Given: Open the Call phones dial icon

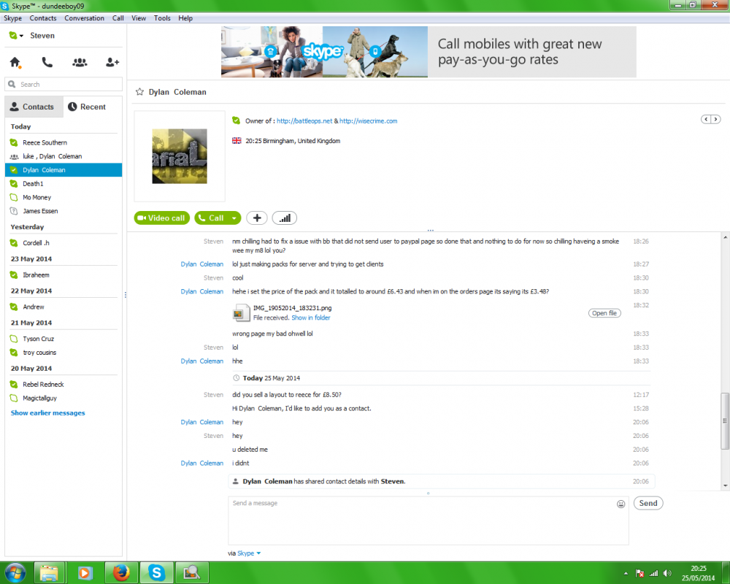Looking at the screenshot, I should (x=47, y=63).
